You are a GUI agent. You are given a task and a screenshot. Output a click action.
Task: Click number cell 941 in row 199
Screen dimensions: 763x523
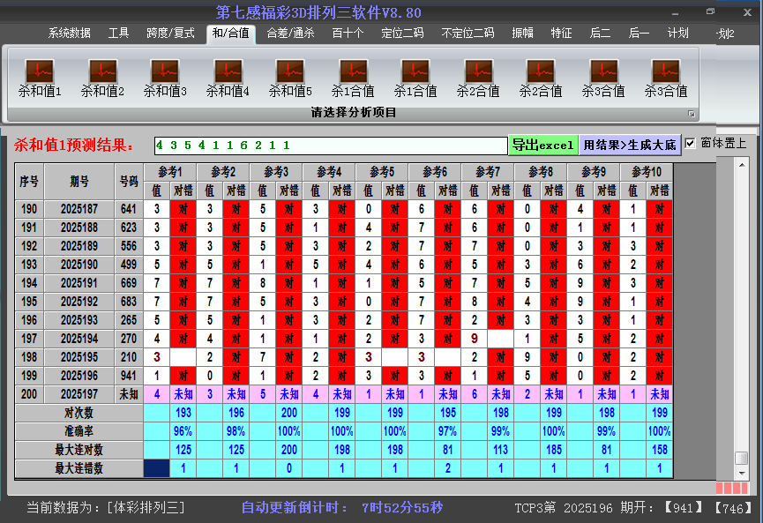[129, 376]
